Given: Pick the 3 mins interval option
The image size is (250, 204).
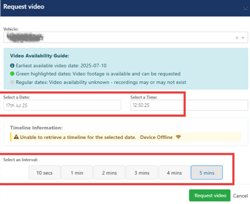Looking at the screenshot, I should coord(142,172).
